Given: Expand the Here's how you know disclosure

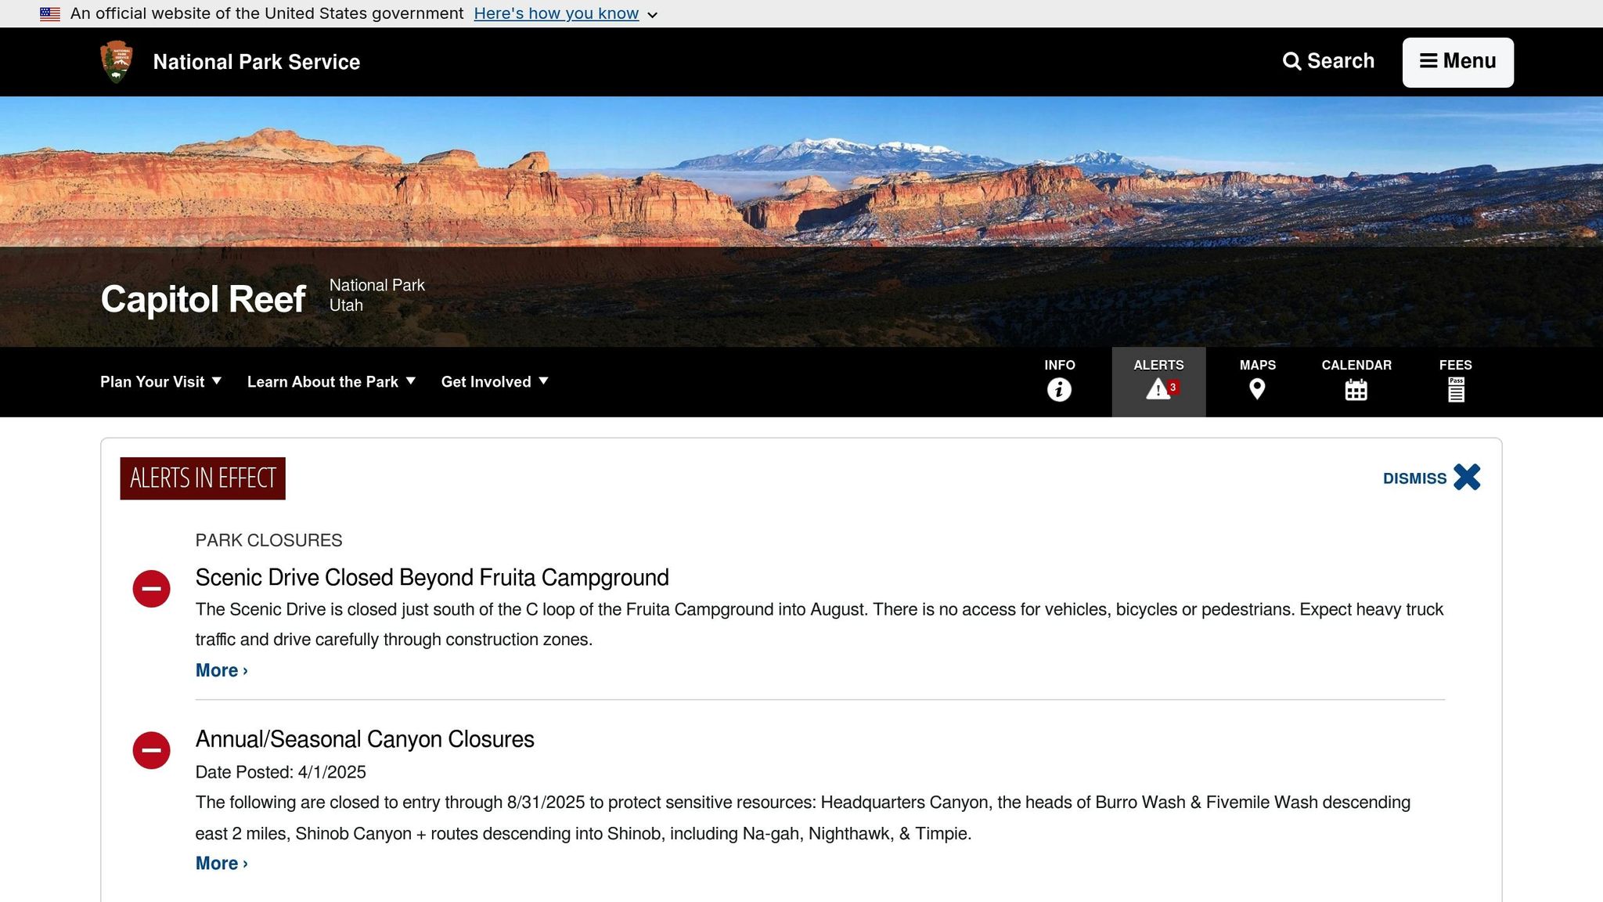Looking at the screenshot, I should point(565,13).
